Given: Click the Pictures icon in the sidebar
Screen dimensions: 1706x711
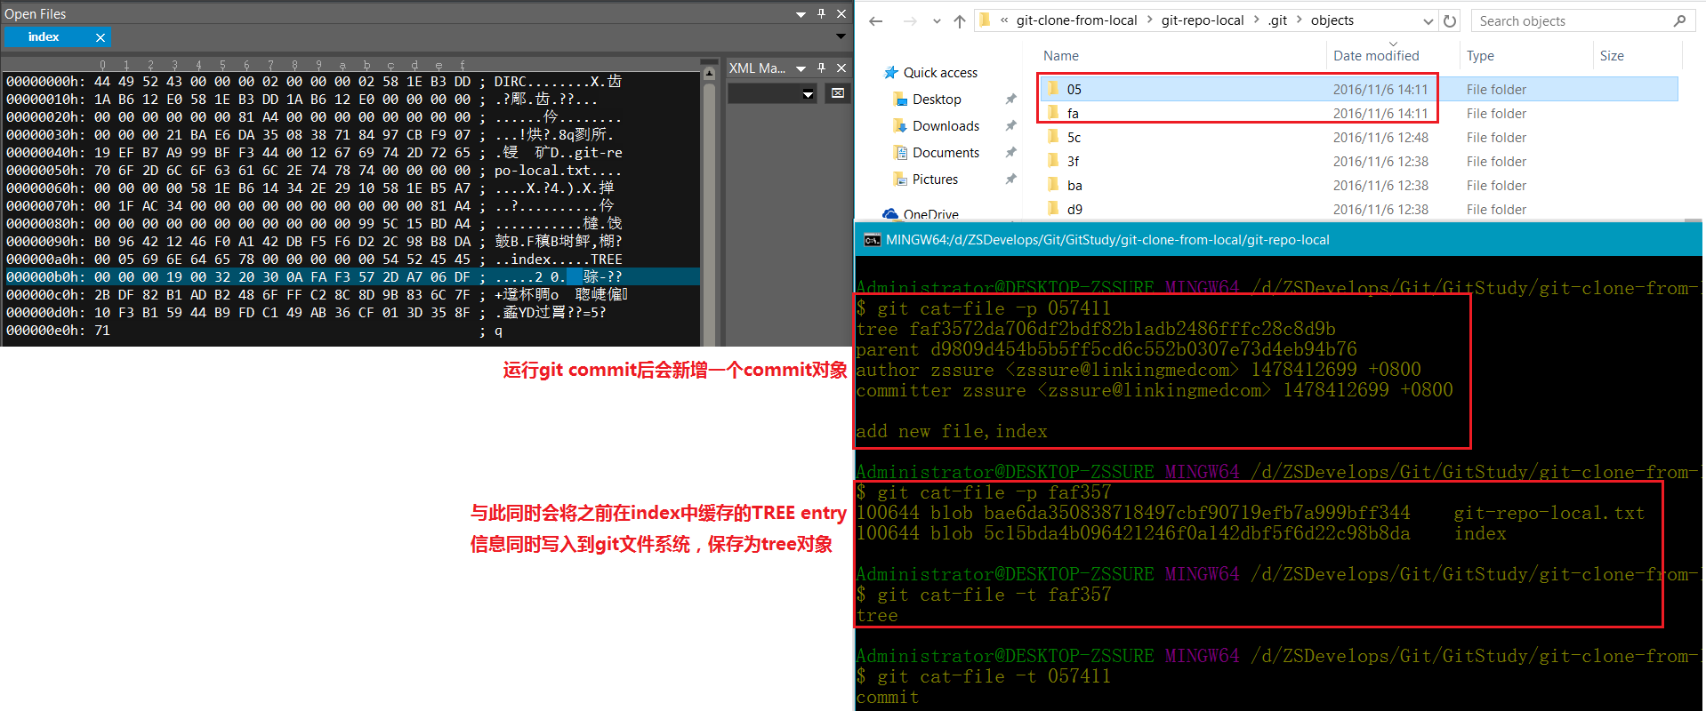Looking at the screenshot, I should point(900,180).
